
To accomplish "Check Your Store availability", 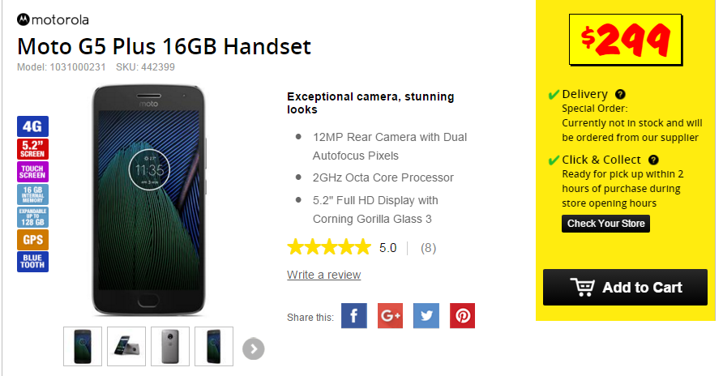I will click(x=606, y=224).
